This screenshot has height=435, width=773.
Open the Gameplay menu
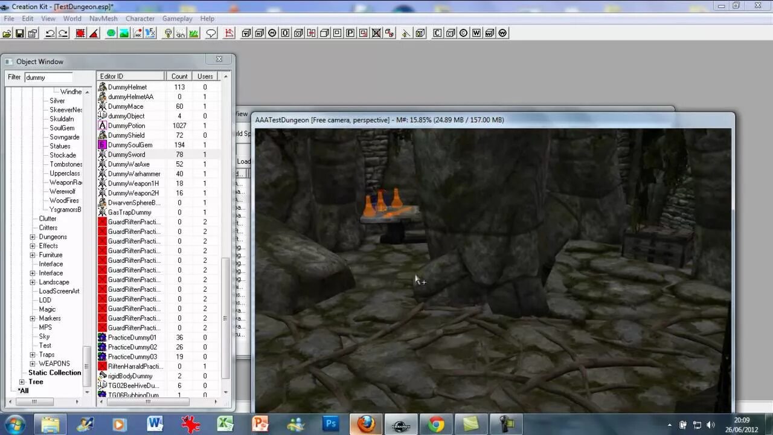click(x=177, y=19)
